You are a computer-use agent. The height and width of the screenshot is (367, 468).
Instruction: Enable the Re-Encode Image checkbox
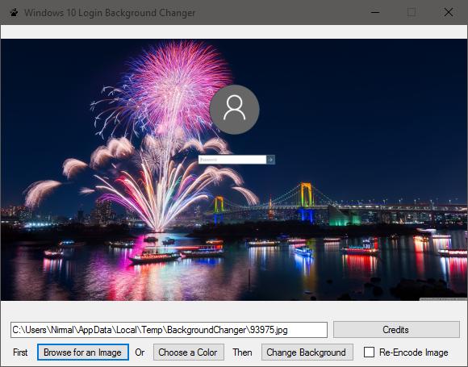[x=370, y=352]
